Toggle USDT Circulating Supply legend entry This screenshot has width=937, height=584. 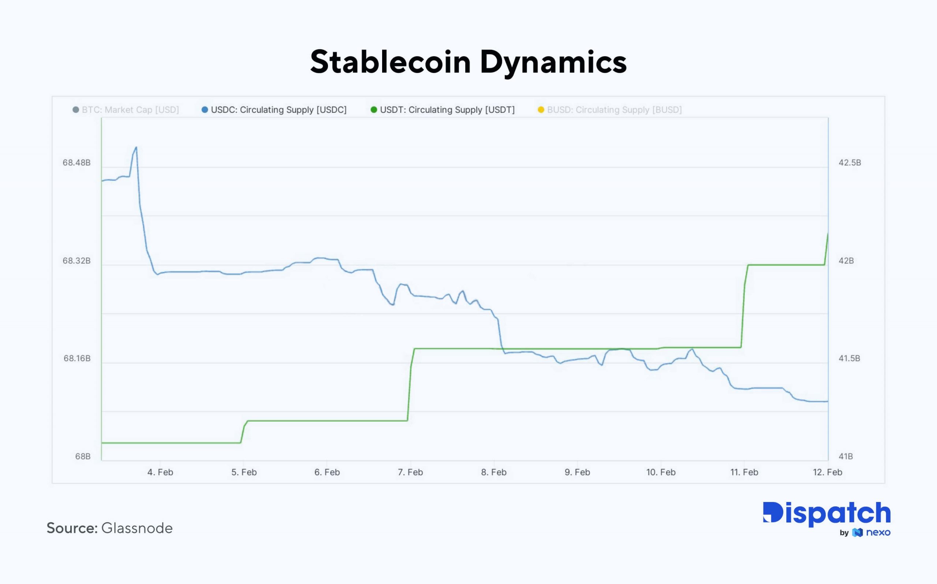click(x=447, y=110)
